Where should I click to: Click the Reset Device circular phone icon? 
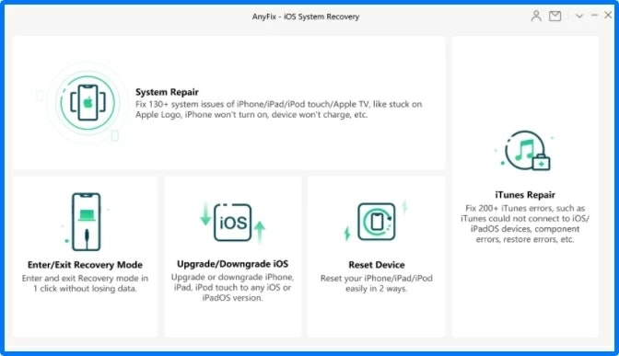pos(376,222)
